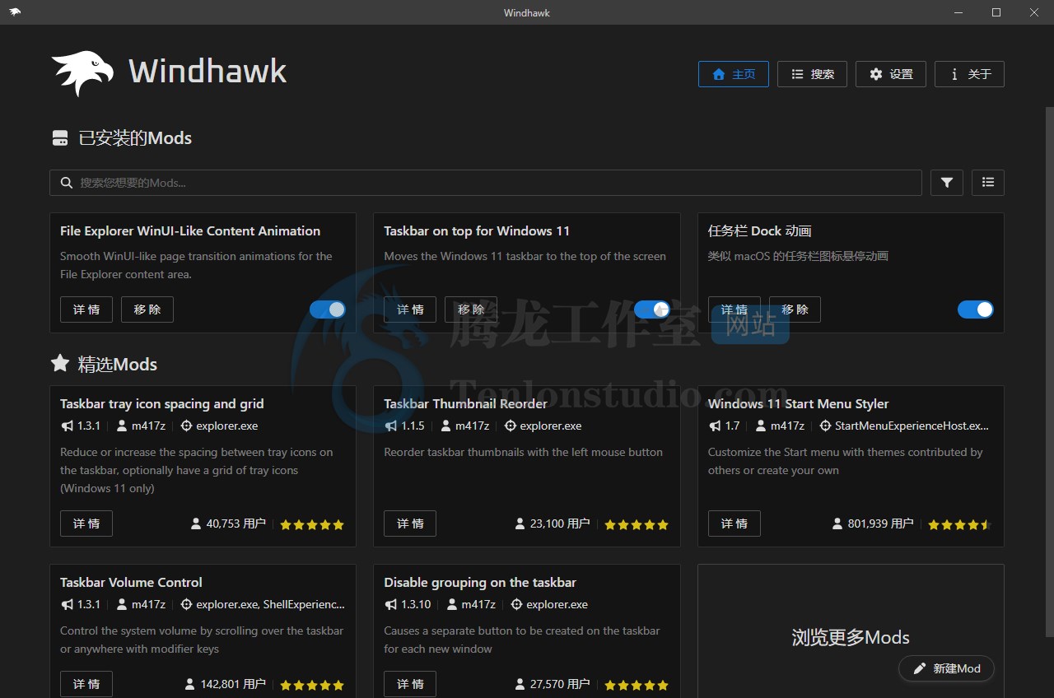Viewport: 1054px width, 698px height.
Task: Click the 新建Mod button
Action: point(946,668)
